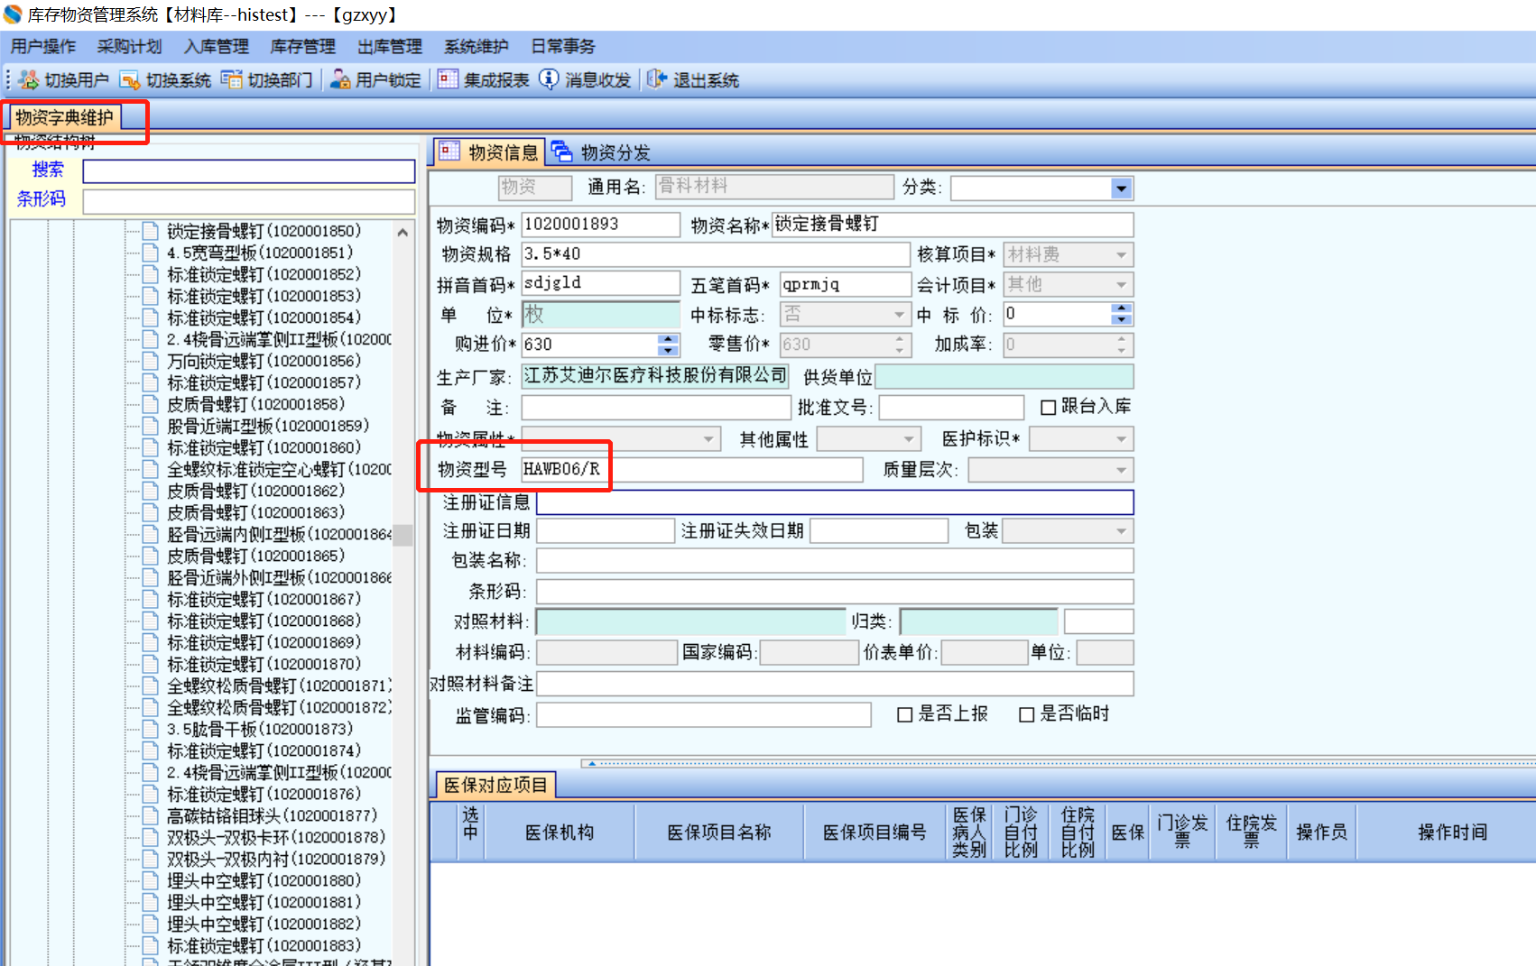Open the 质量层次 dropdown
Screen dimensions: 1536x966
pyautogui.click(x=1121, y=470)
